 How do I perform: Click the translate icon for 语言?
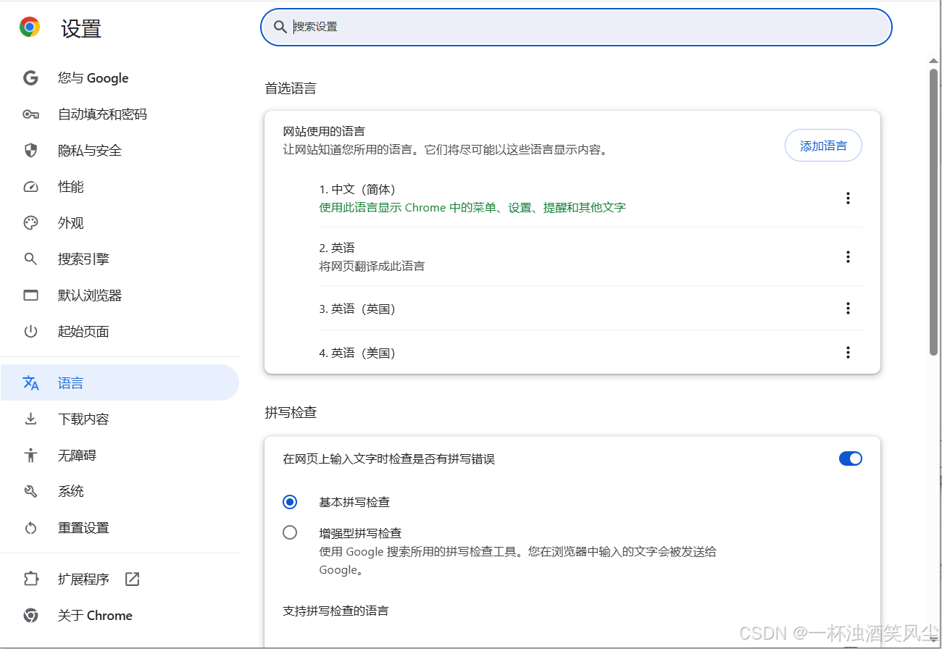30,383
